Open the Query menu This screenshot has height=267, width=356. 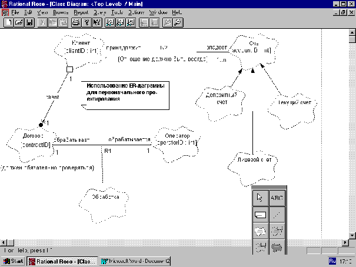(100, 12)
